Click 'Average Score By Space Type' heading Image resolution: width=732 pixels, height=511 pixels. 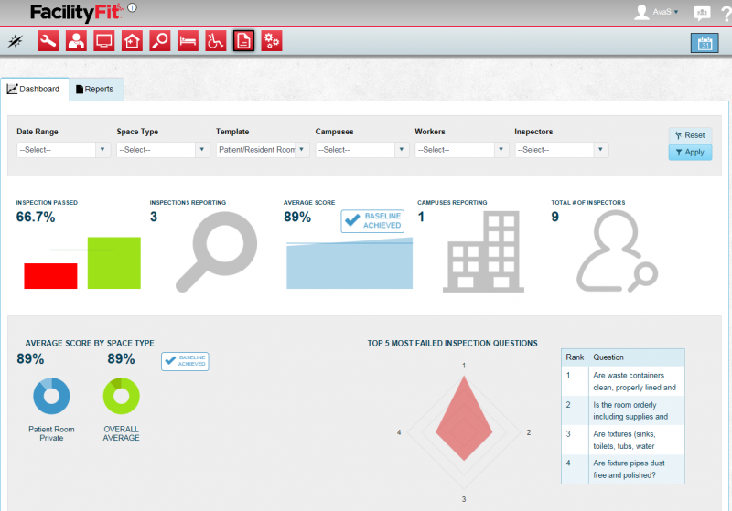pyautogui.click(x=90, y=343)
